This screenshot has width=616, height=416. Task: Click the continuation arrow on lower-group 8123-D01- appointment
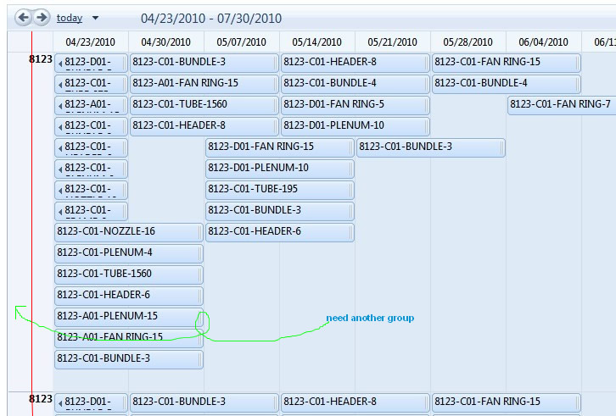click(60, 403)
